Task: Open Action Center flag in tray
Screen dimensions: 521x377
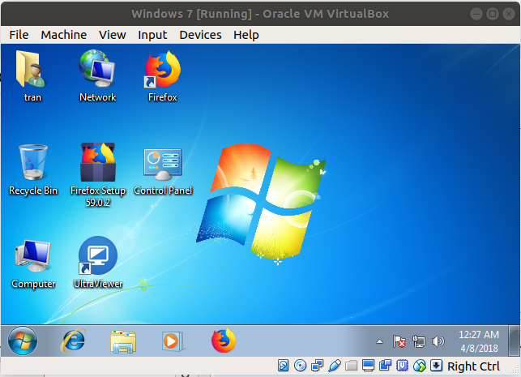Action: coord(399,341)
